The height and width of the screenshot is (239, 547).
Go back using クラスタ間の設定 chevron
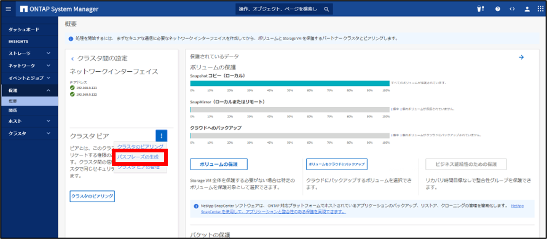coord(73,58)
